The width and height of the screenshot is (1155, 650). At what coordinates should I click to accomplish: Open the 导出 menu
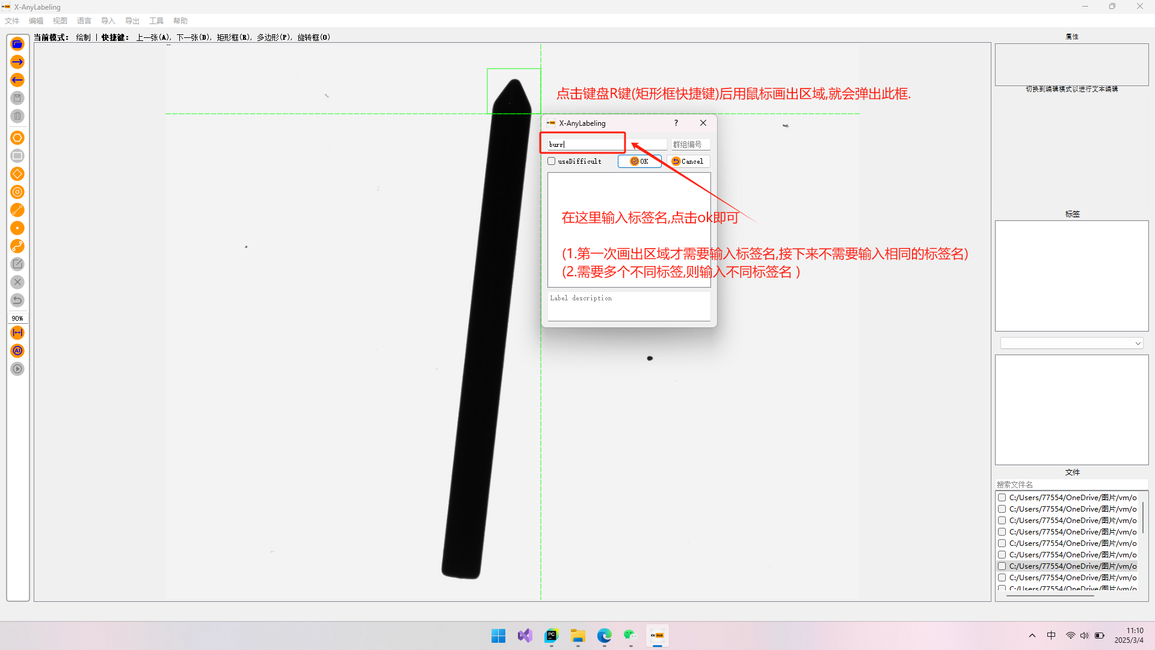pos(132,21)
